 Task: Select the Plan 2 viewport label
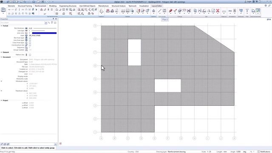(165, 20)
